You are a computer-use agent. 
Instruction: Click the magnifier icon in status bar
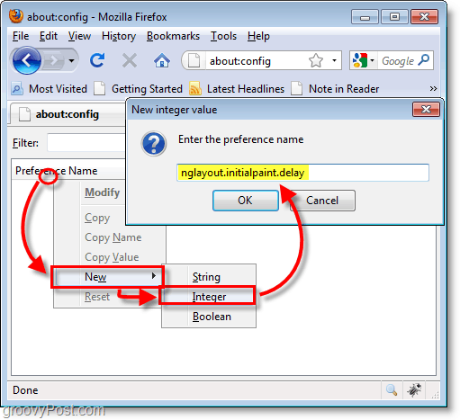tap(392, 390)
